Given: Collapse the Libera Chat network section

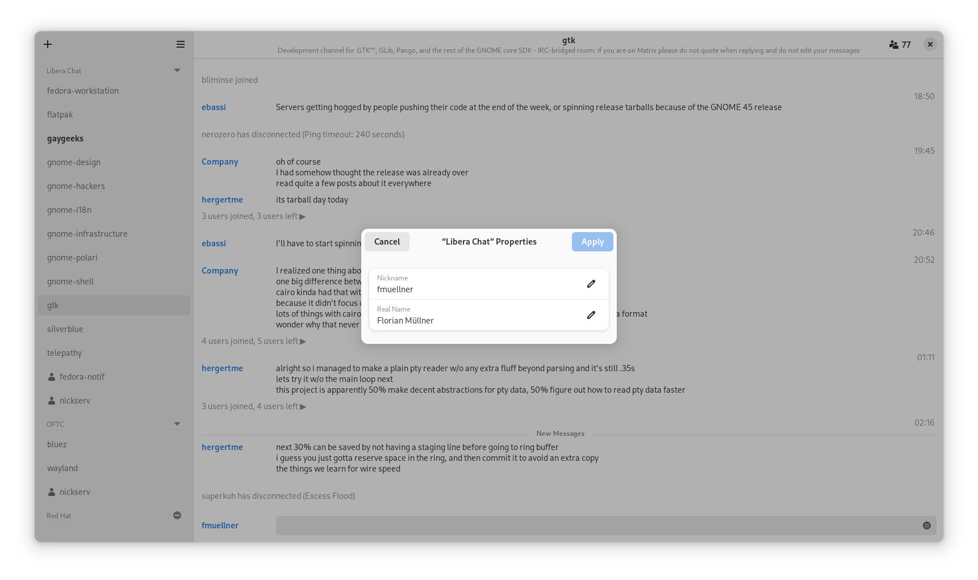Looking at the screenshot, I should 177,70.
